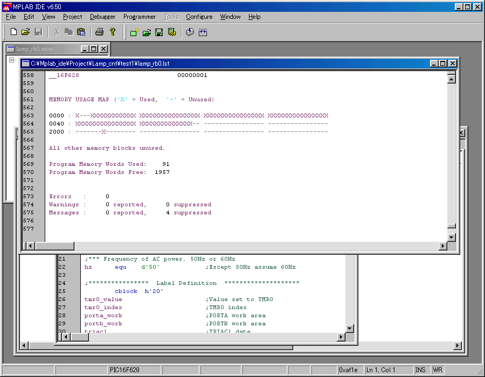Click the 'MEMORY USAGE MAP' line in listing
The width and height of the screenshot is (485, 377).
[x=131, y=100]
